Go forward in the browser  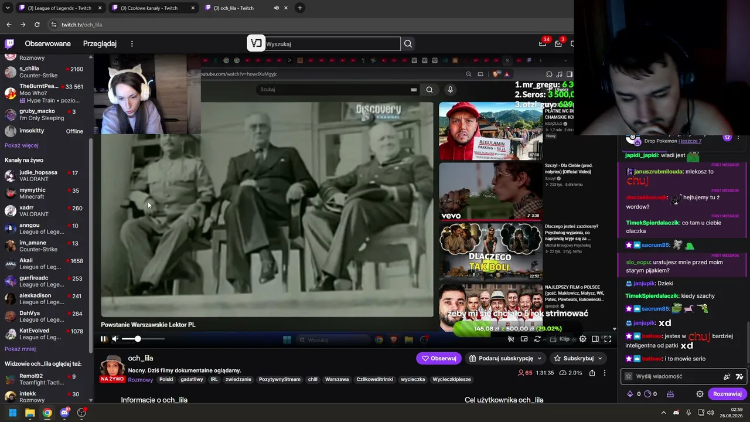(23, 25)
